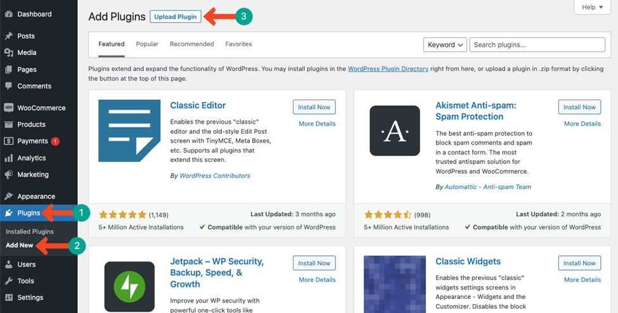Switch to the Favorites tab
Image resolution: width=618 pixels, height=313 pixels.
(x=238, y=44)
